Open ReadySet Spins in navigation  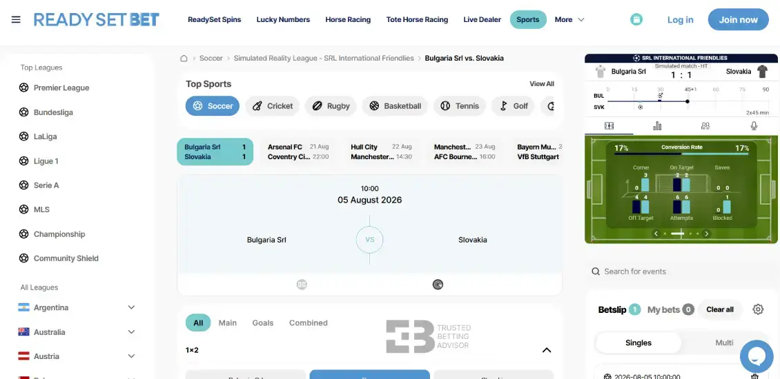pos(215,20)
